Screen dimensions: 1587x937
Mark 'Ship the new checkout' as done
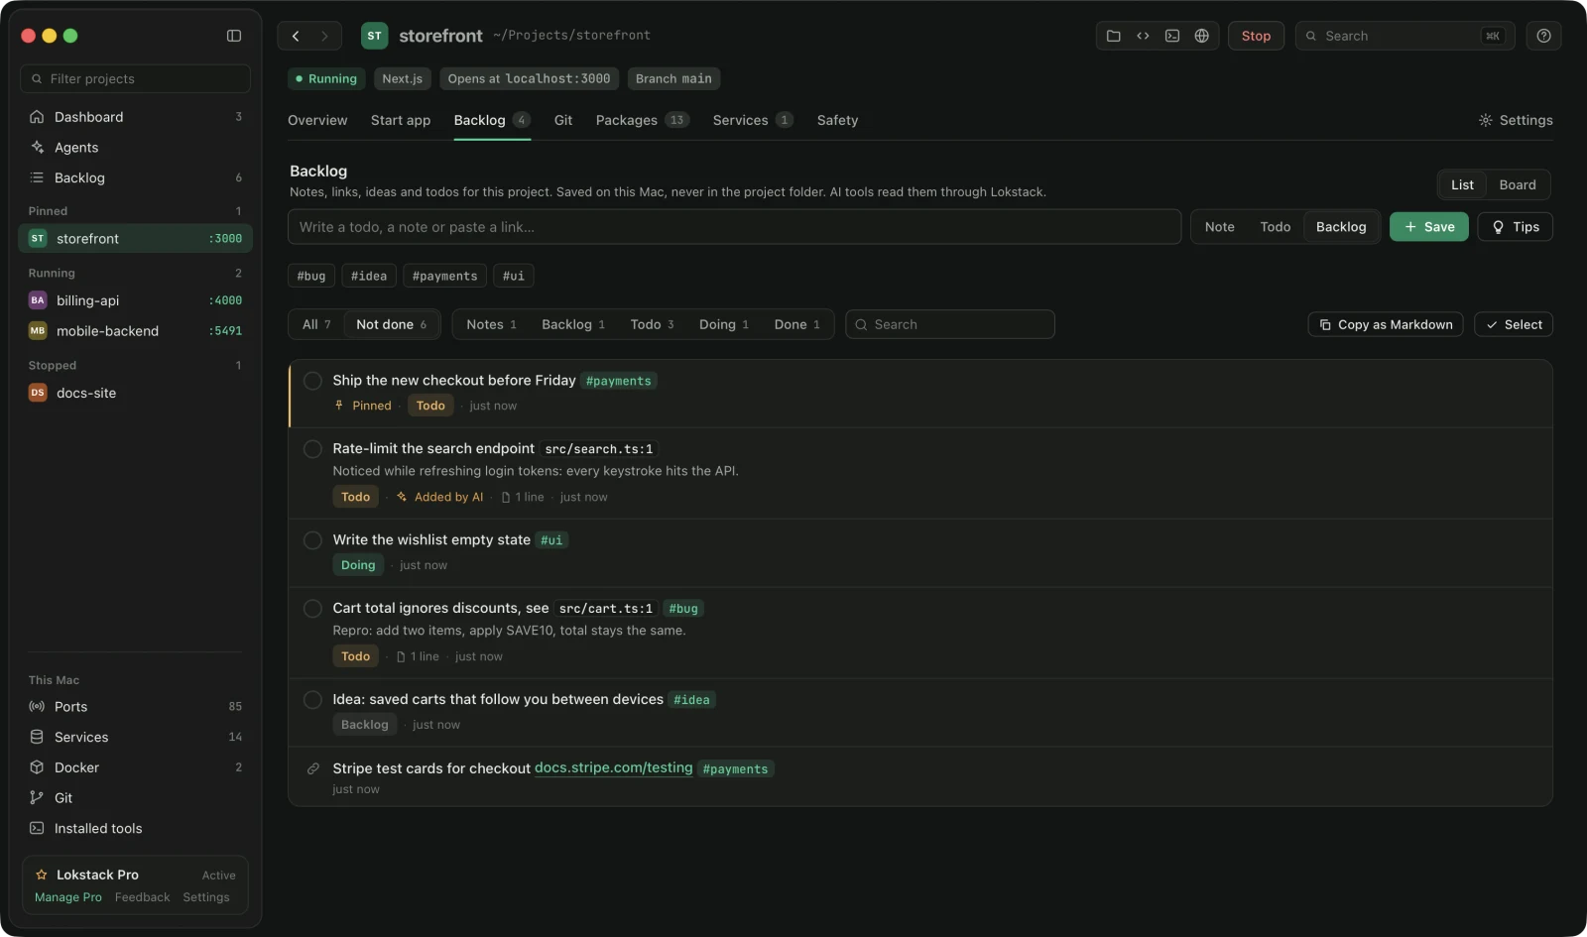[312, 381]
